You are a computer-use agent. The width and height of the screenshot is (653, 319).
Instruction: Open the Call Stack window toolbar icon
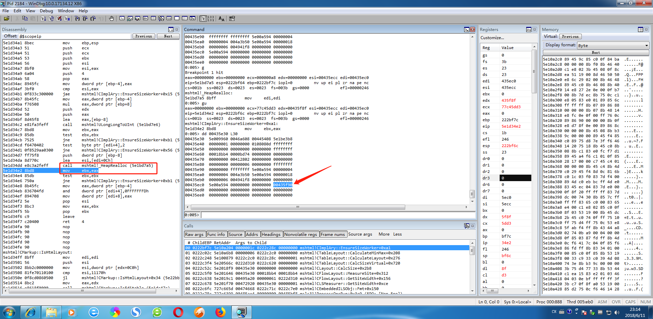(x=161, y=18)
